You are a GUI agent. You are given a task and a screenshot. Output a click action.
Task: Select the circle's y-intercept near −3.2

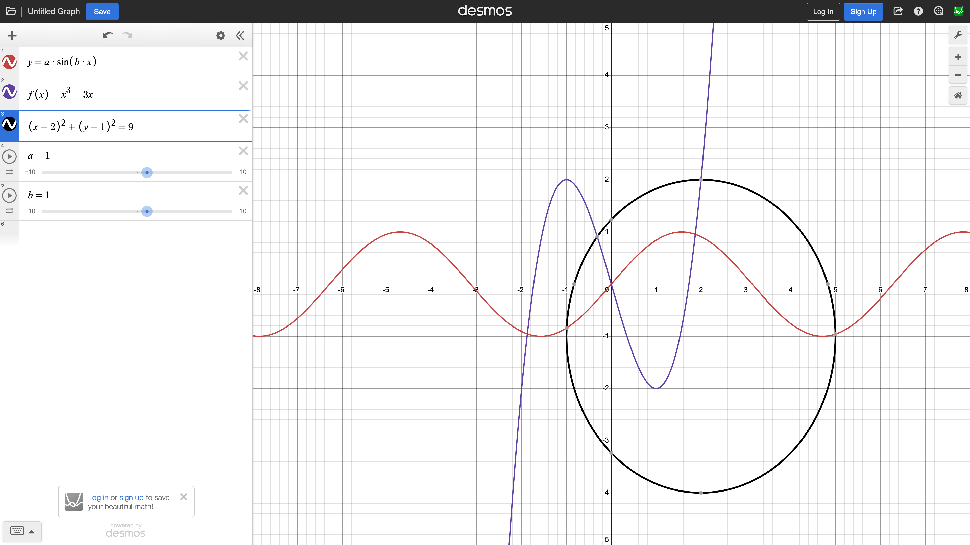point(611,453)
